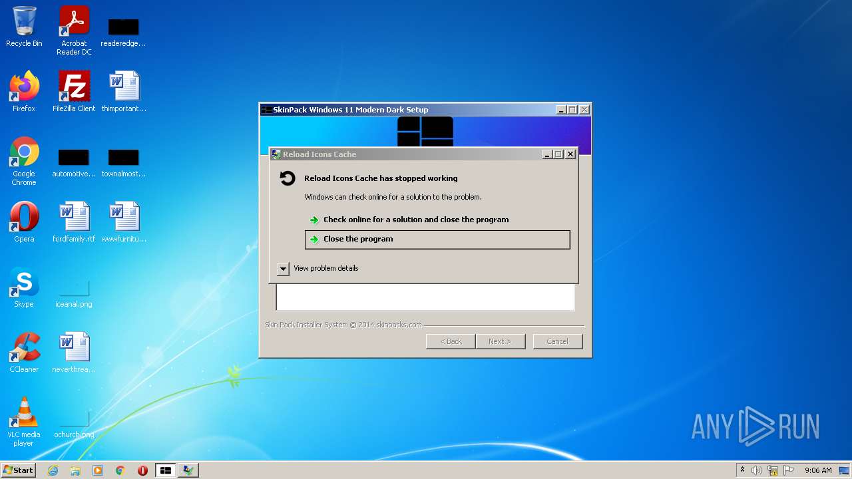Select the townalmost desktop file
Screen dimensions: 852x479
click(x=124, y=163)
